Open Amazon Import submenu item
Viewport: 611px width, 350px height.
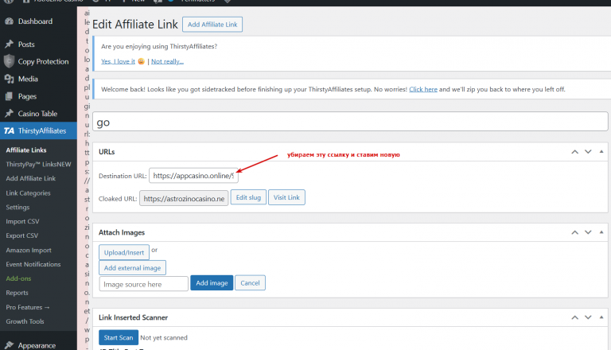(29, 251)
